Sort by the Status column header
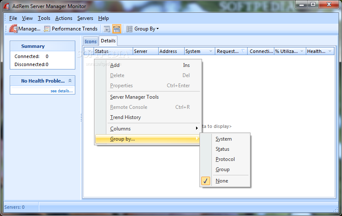Screen dimensions: 342x216 pyautogui.click(x=113, y=51)
